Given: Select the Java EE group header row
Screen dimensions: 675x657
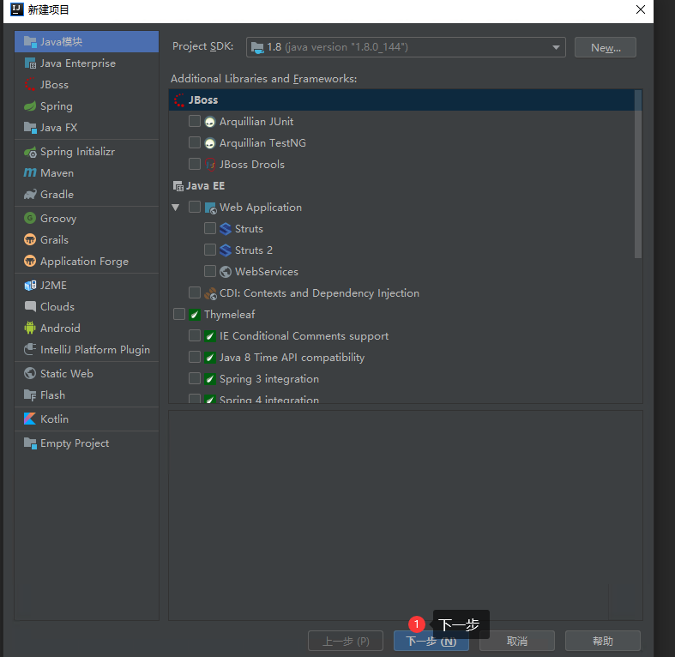Looking at the screenshot, I should point(401,186).
